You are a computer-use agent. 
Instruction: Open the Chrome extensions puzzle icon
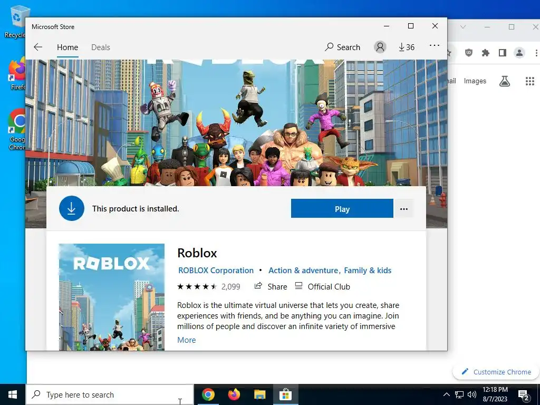[x=486, y=53]
